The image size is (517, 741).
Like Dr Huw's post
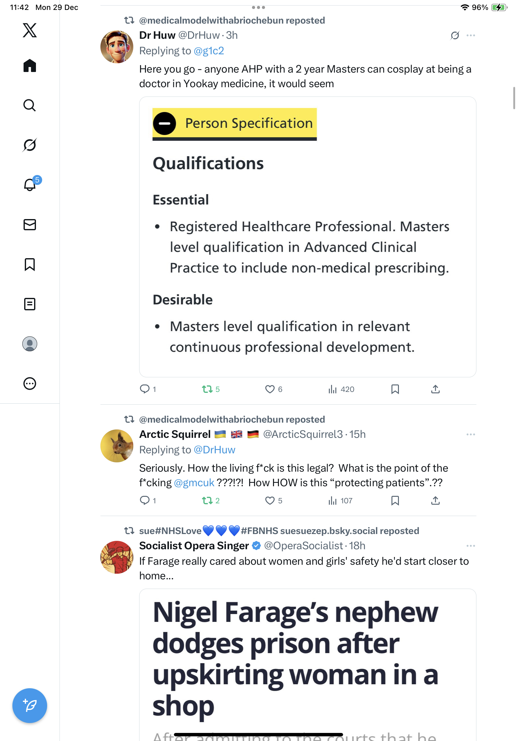(x=270, y=389)
